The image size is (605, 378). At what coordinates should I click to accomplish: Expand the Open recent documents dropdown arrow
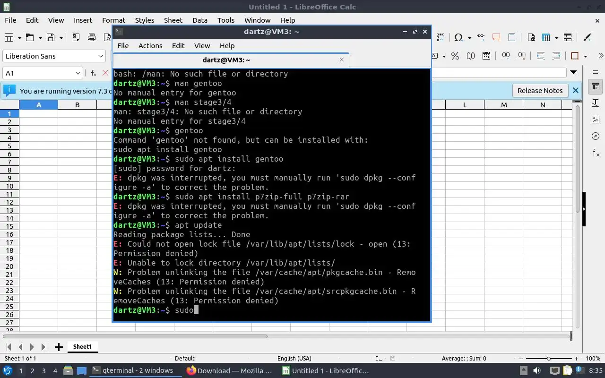click(40, 38)
